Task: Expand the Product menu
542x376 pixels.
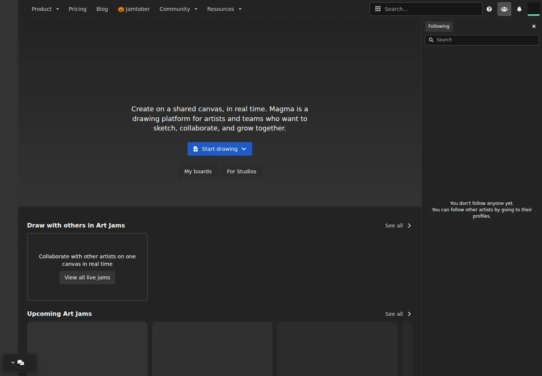Action: [45, 9]
